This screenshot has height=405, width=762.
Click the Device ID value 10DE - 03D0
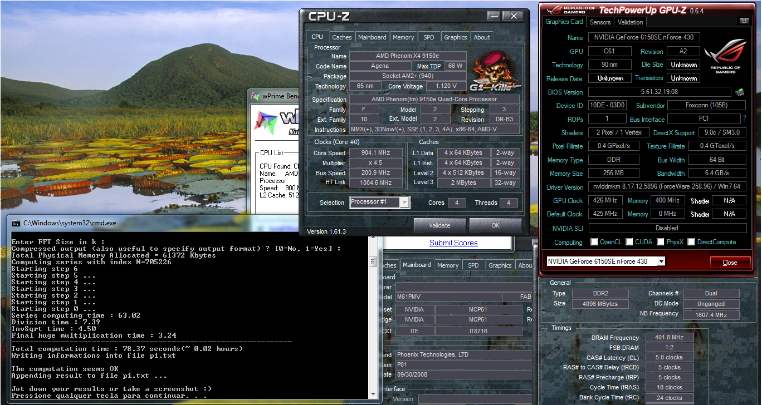[x=607, y=105]
